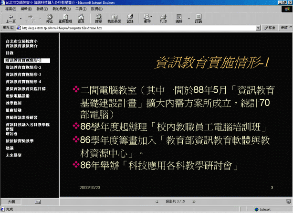Open the 檔案 (File) menu
This screenshot has height=213, width=293.
(x=10, y=9)
